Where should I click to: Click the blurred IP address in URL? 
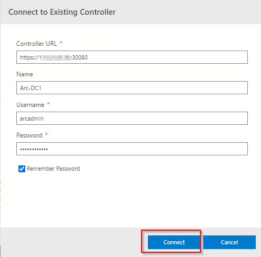pyautogui.click(x=56, y=57)
